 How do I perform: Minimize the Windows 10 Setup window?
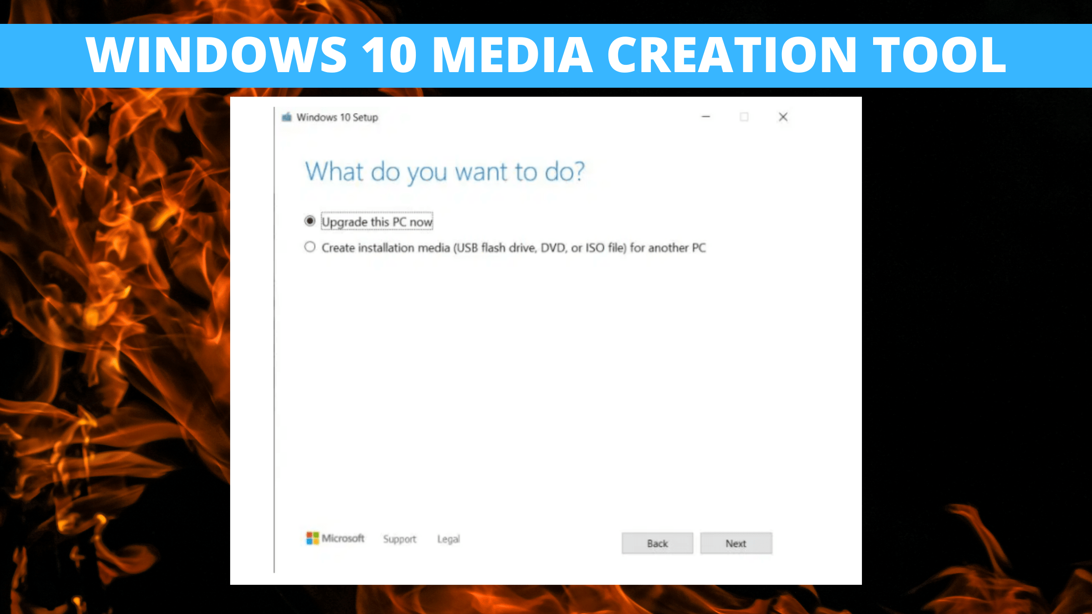point(705,117)
